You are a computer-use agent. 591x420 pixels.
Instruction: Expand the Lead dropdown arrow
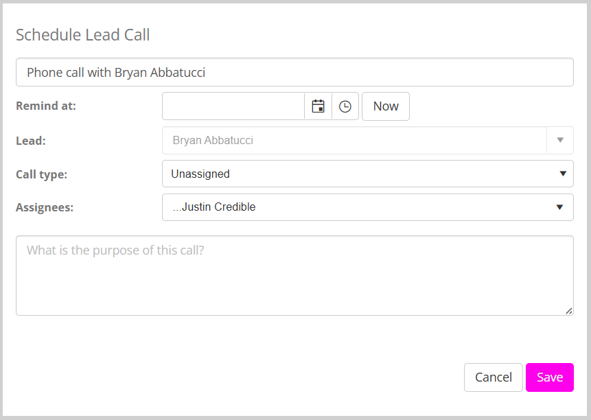(560, 140)
